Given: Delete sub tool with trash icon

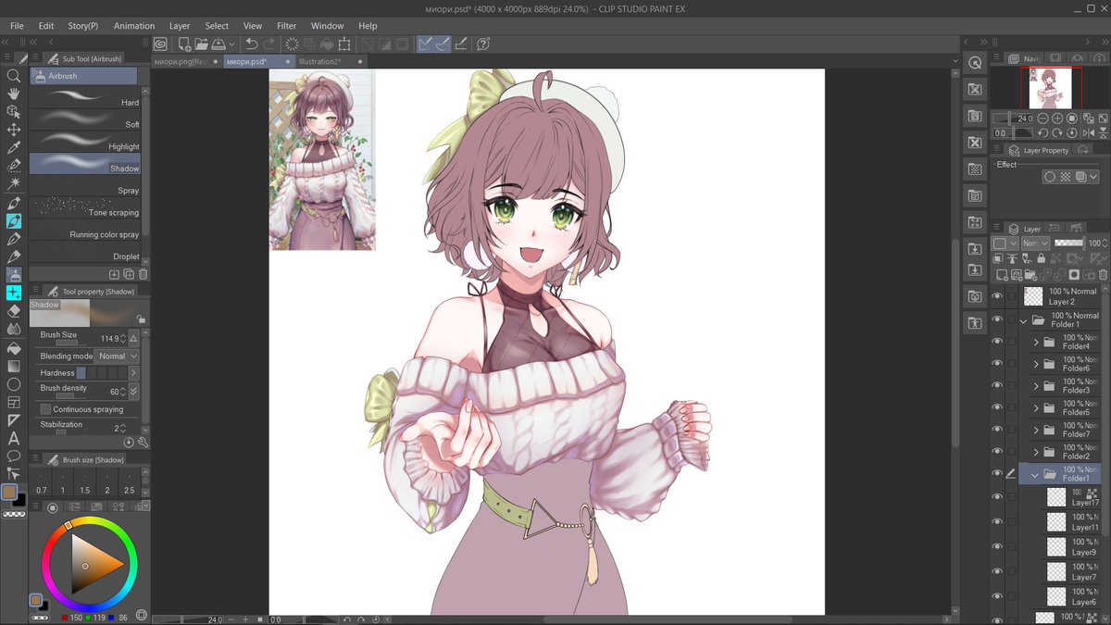Looking at the screenshot, I should tap(144, 274).
